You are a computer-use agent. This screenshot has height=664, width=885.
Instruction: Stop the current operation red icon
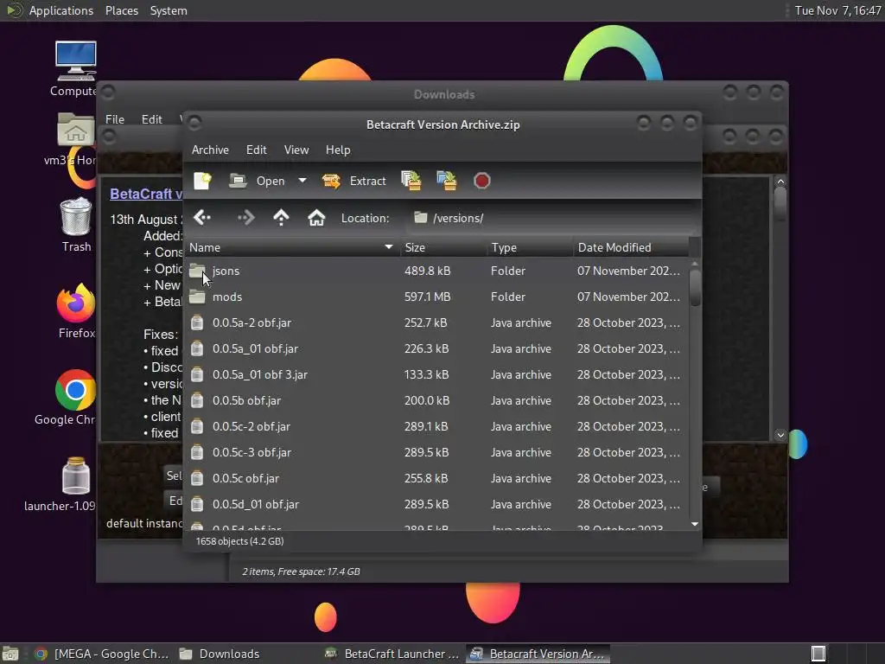482,181
